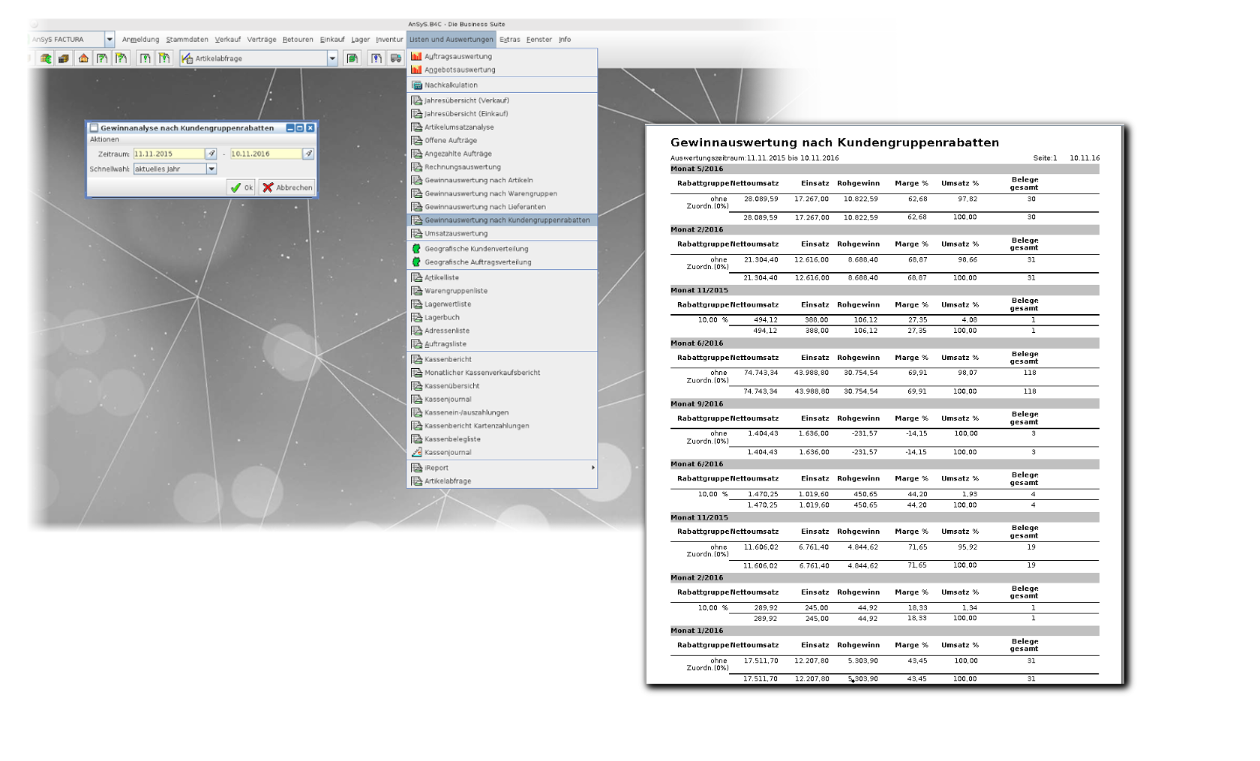The image size is (1260, 761).
Task: Open the Artikelabfrage combo box dropdown arrow
Action: (332, 58)
